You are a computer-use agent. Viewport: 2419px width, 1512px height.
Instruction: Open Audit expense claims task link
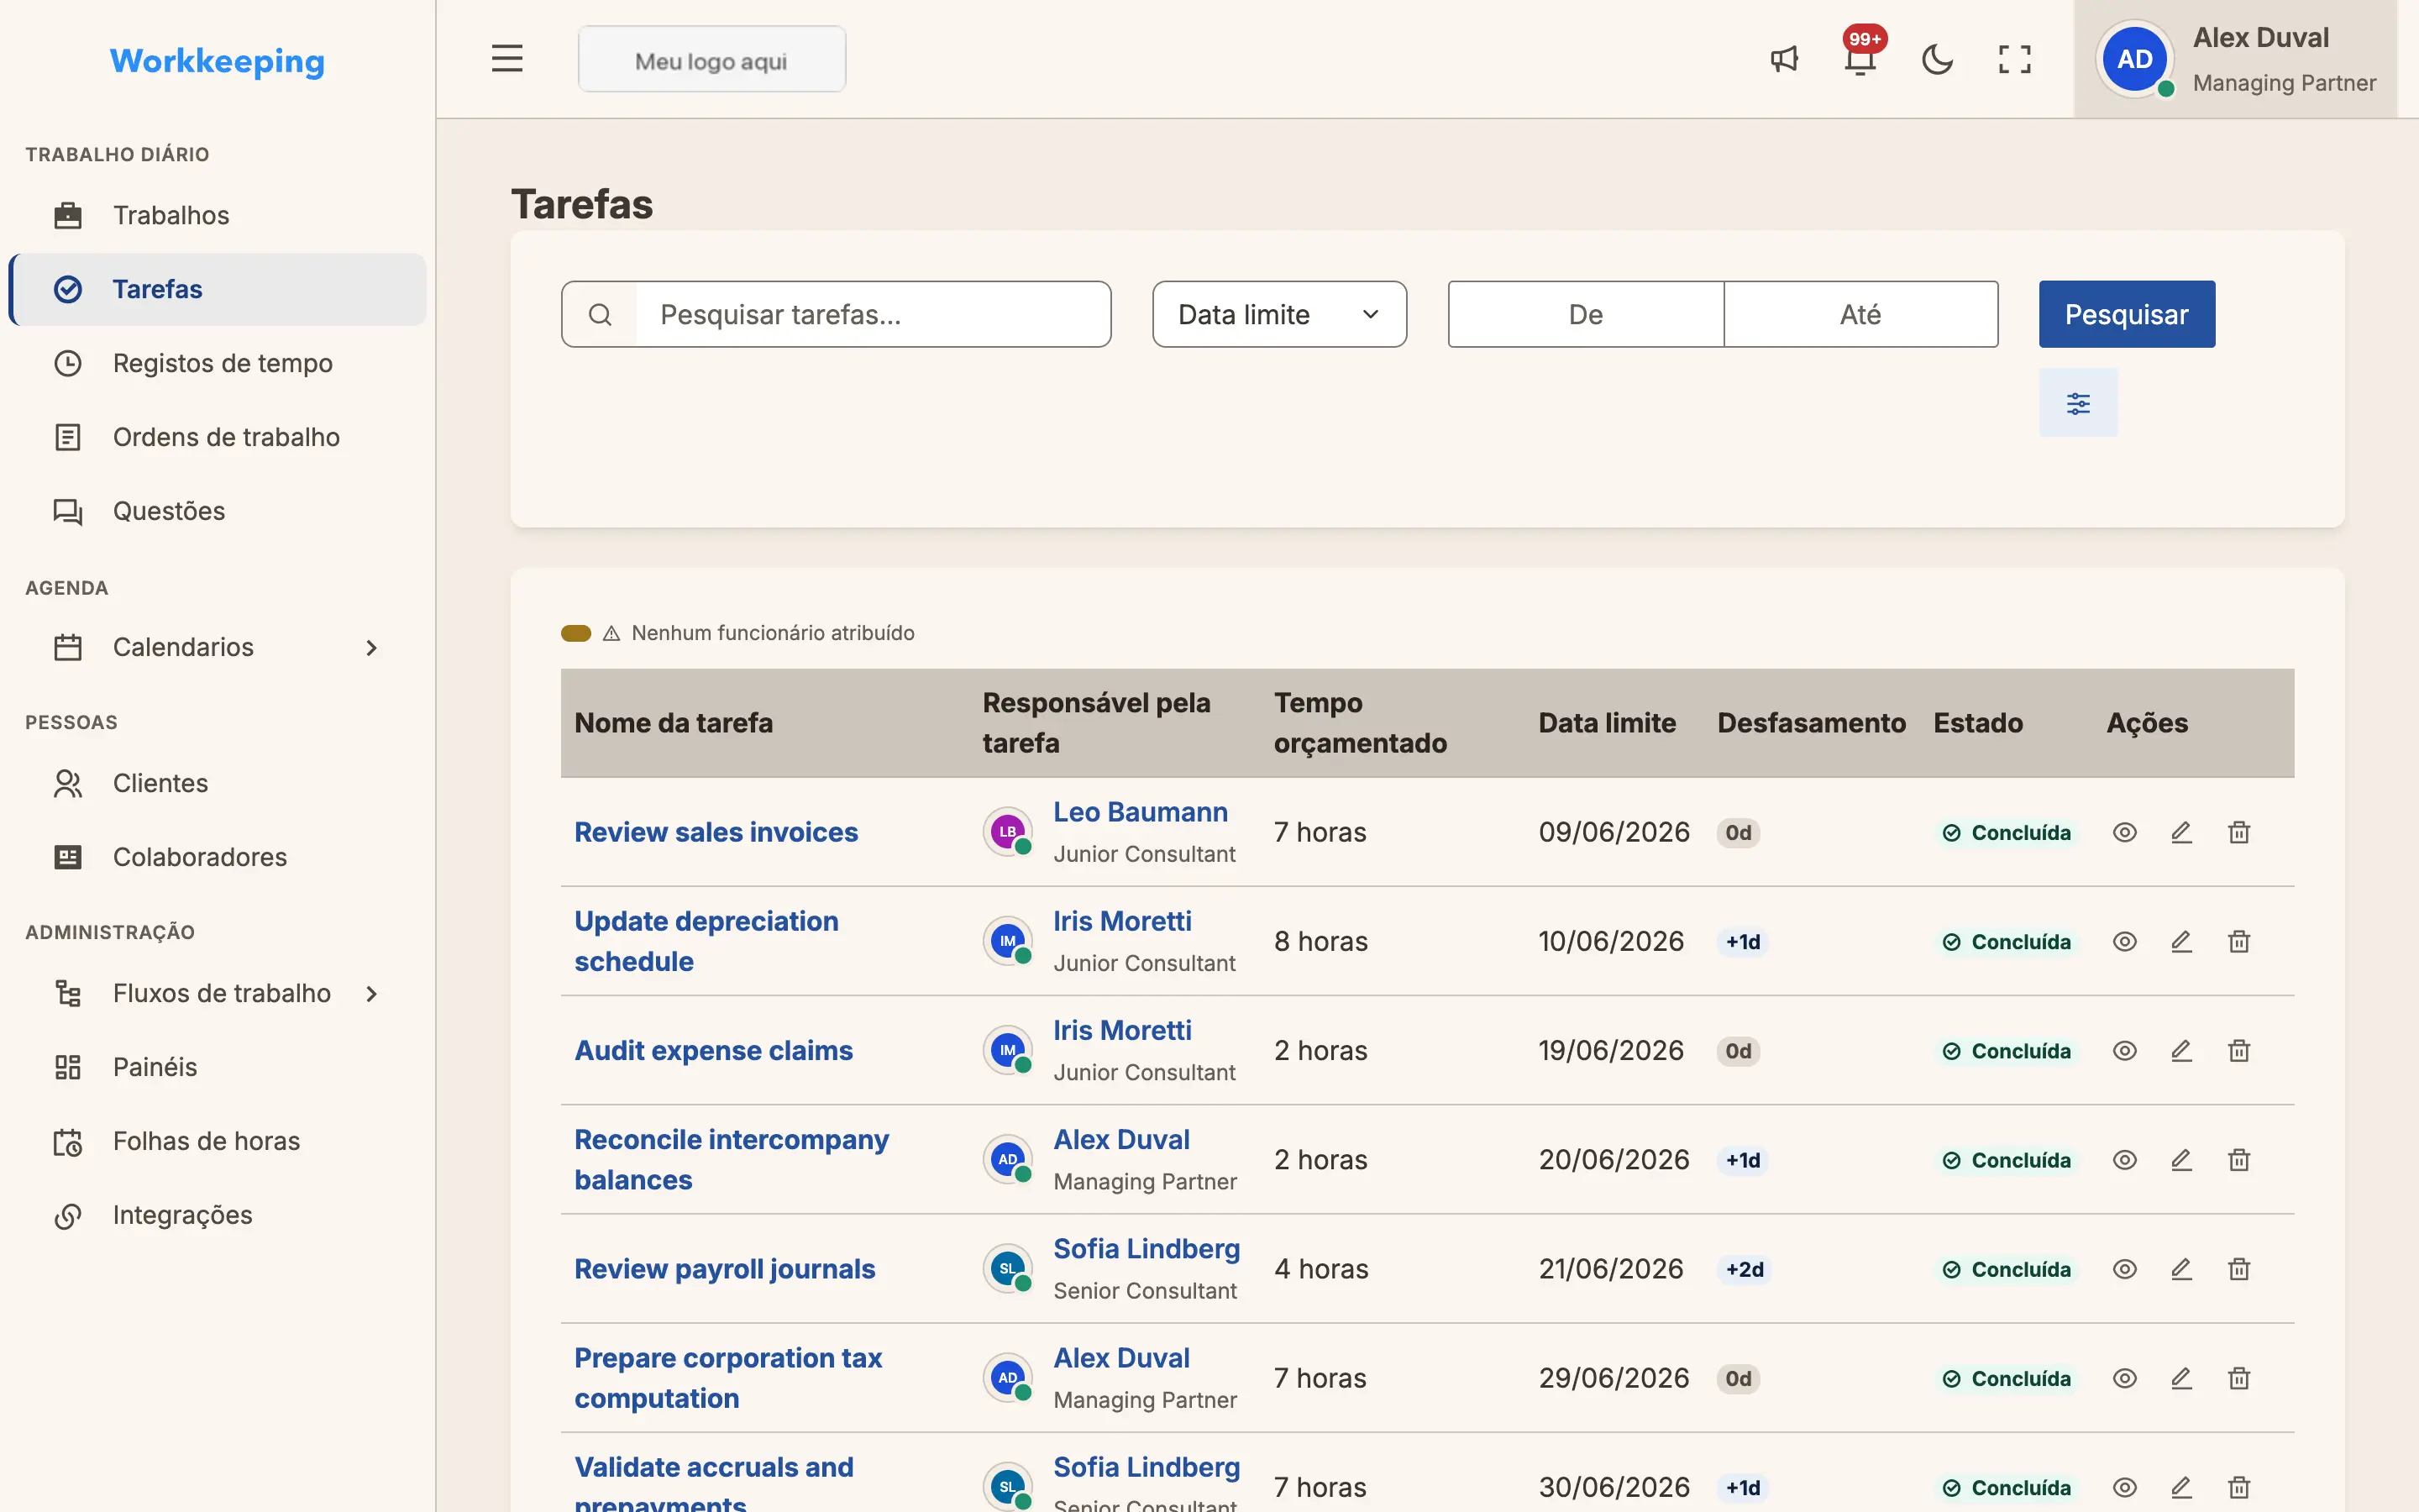(714, 1050)
